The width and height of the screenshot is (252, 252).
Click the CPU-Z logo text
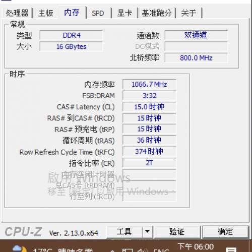click(23, 232)
